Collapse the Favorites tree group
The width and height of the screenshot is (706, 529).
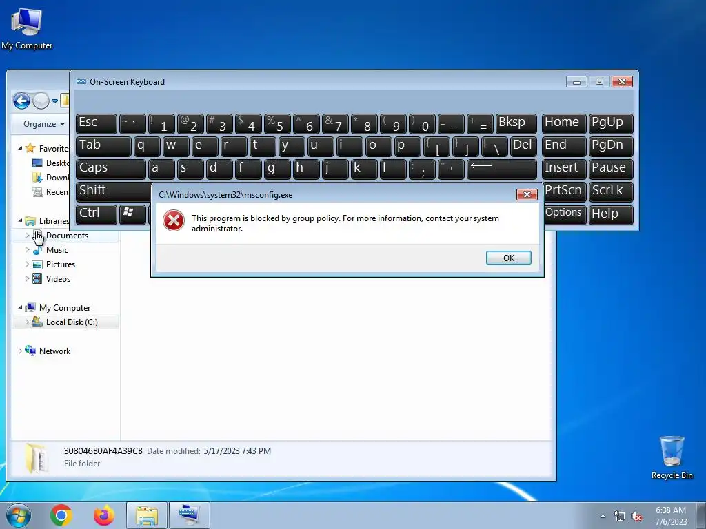pos(20,149)
